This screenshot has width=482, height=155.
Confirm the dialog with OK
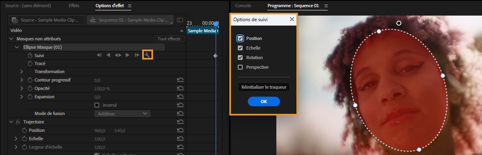click(264, 101)
